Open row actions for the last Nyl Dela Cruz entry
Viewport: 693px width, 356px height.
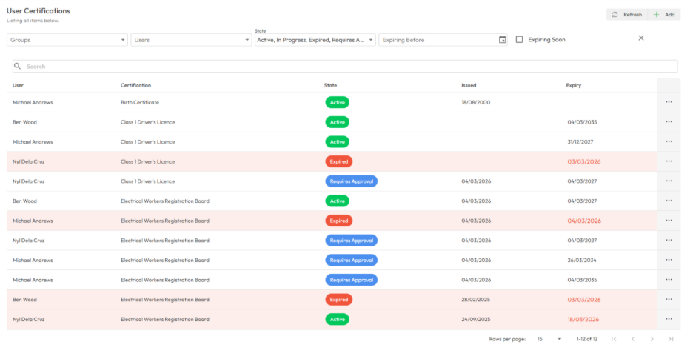pos(669,319)
